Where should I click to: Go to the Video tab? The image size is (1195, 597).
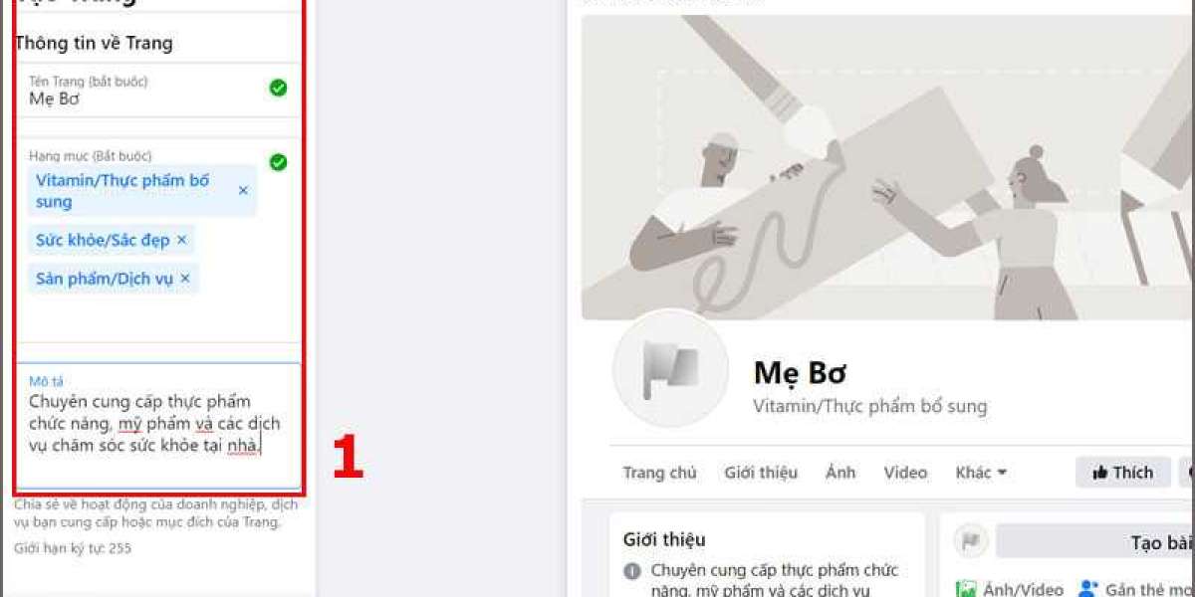[x=905, y=473]
